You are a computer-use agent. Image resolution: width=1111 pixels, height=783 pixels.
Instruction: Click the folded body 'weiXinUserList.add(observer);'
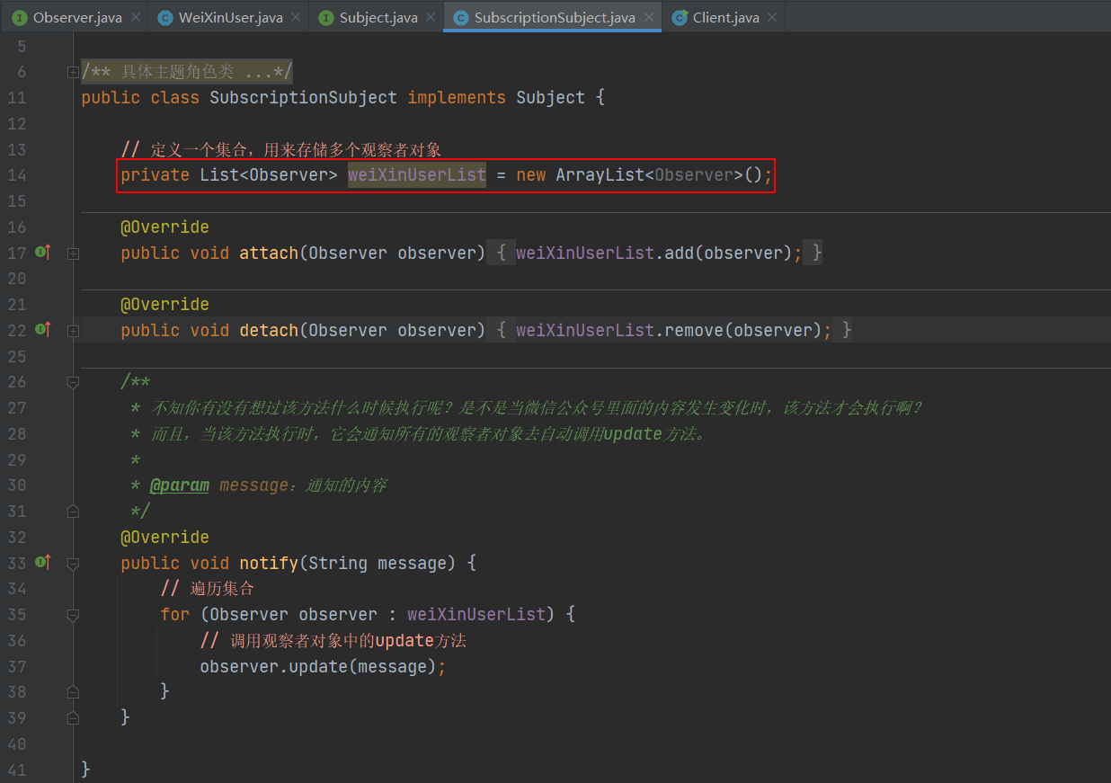(659, 254)
